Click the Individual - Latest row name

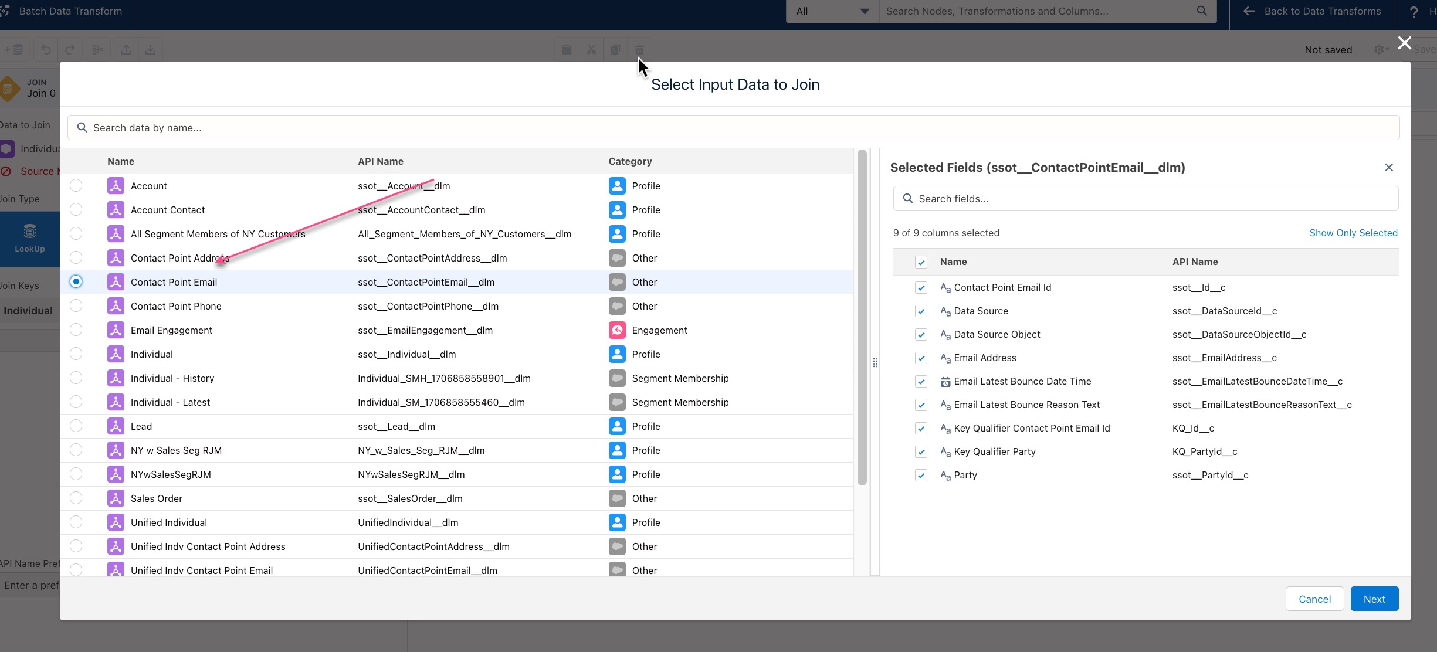tap(170, 402)
